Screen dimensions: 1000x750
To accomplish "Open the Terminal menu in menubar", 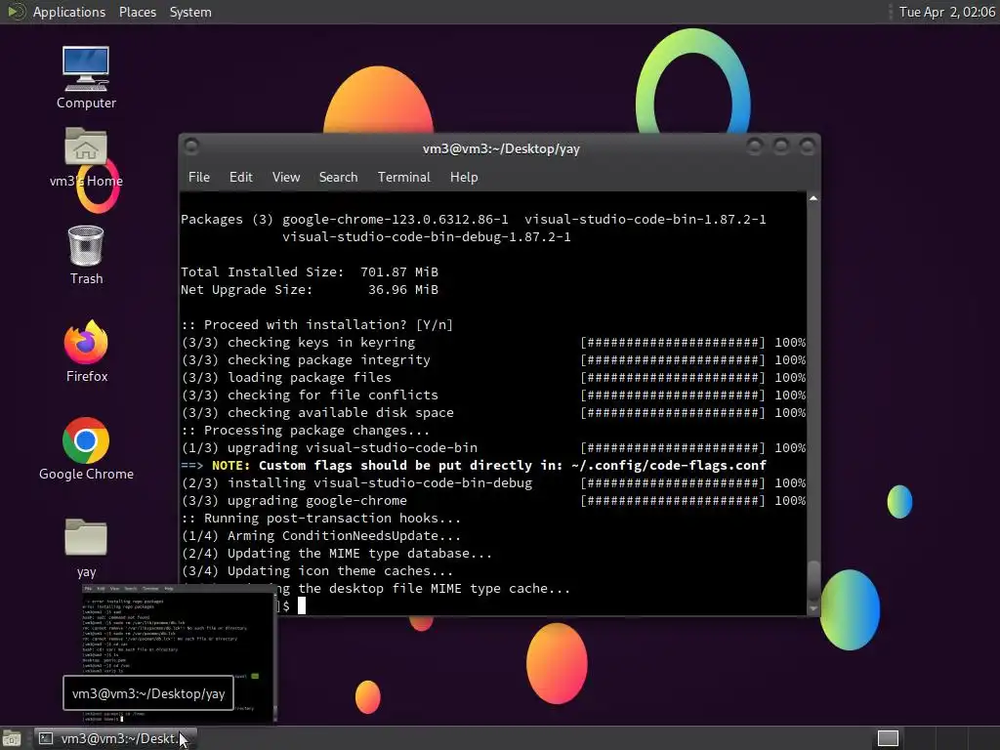I will [x=403, y=178].
